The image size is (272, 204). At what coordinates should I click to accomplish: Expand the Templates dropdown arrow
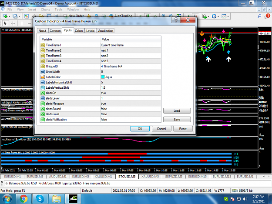(x=228, y=16)
